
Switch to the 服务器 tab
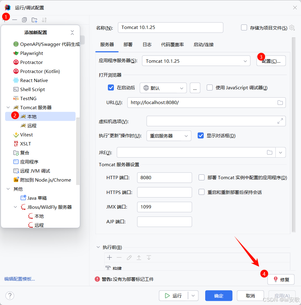coord(107,45)
